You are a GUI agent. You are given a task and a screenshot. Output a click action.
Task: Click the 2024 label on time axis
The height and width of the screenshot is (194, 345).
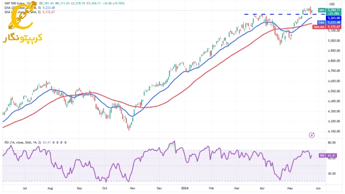tap(185, 188)
